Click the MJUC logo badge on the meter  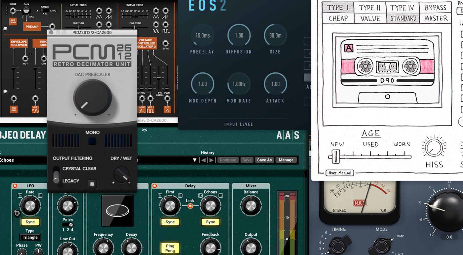tap(360, 203)
